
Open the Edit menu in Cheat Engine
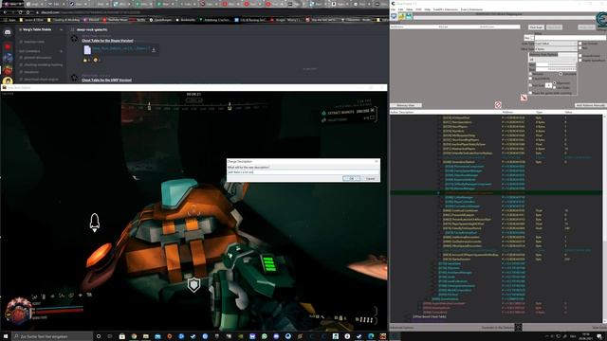400,9
